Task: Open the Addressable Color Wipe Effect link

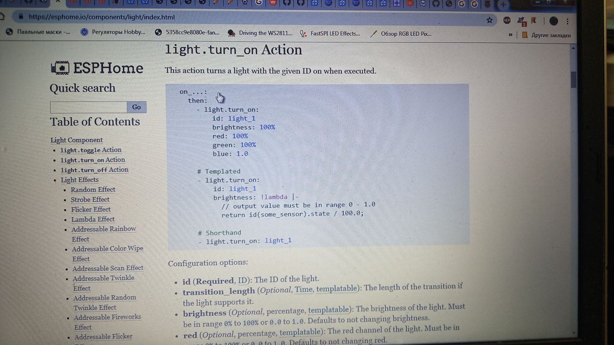Action: (107, 253)
